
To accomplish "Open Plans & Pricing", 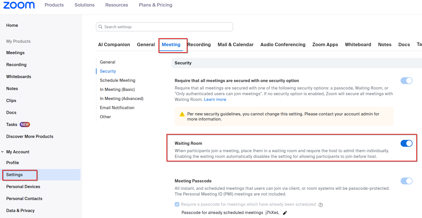I will coord(155,5).
